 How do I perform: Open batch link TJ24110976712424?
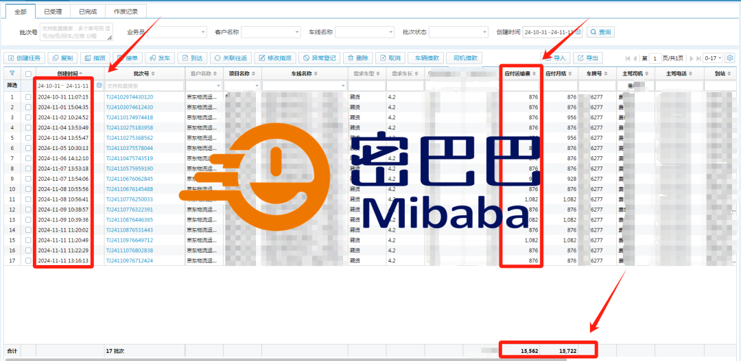click(x=130, y=260)
